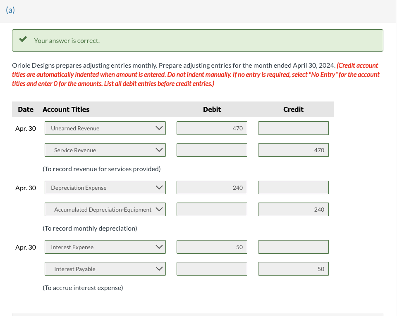Open the Interest Payable account selector
397x316 pixels.
pos(159,269)
